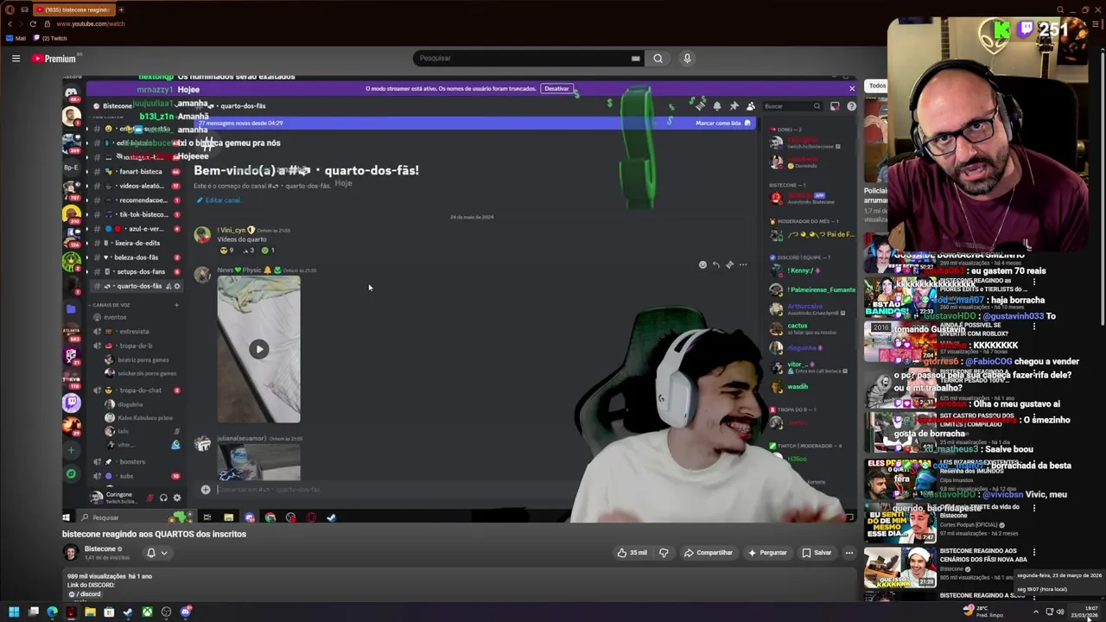Dismiss the purple streamer mode banner
Screen dimensions: 1106x622
[x=851, y=88]
